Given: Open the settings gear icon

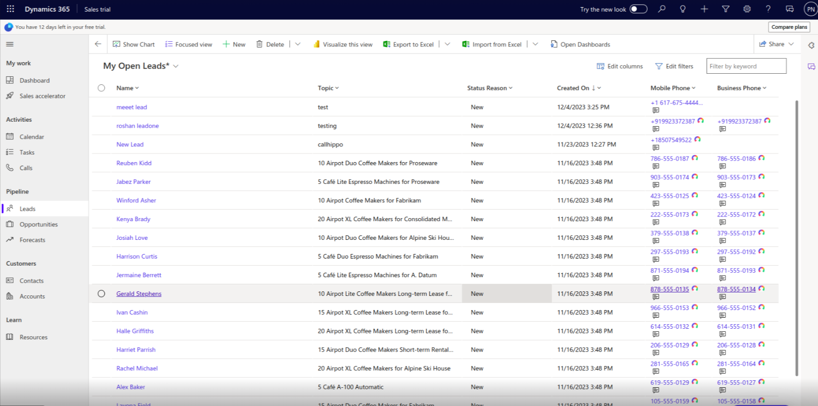Looking at the screenshot, I should coord(747,9).
